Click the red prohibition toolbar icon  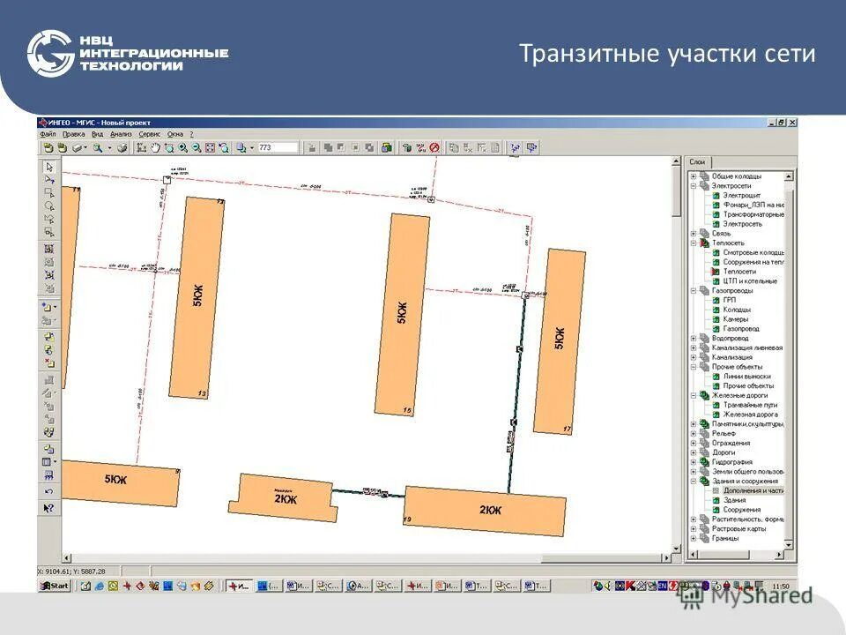[434, 147]
